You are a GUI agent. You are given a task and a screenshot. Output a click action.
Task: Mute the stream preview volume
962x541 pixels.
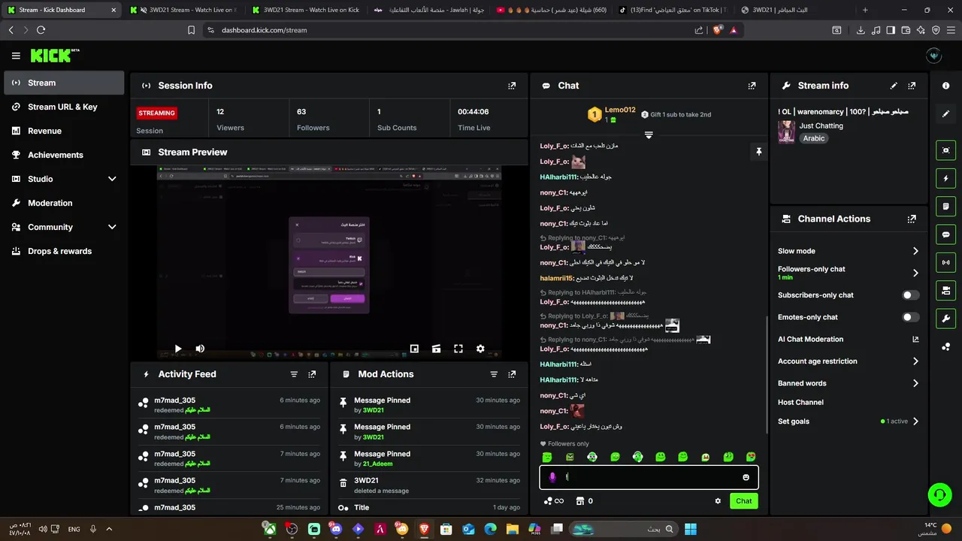[x=200, y=349]
